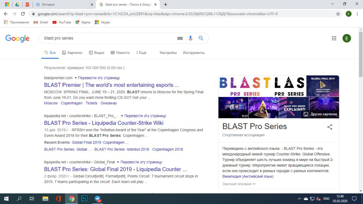Viewport: 363px width, 204px height.
Task: Open Инструменты search tools
Action: 194,53
